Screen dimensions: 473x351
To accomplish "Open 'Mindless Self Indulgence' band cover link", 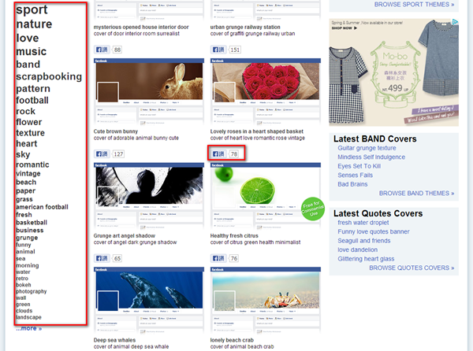I will 371,157.
